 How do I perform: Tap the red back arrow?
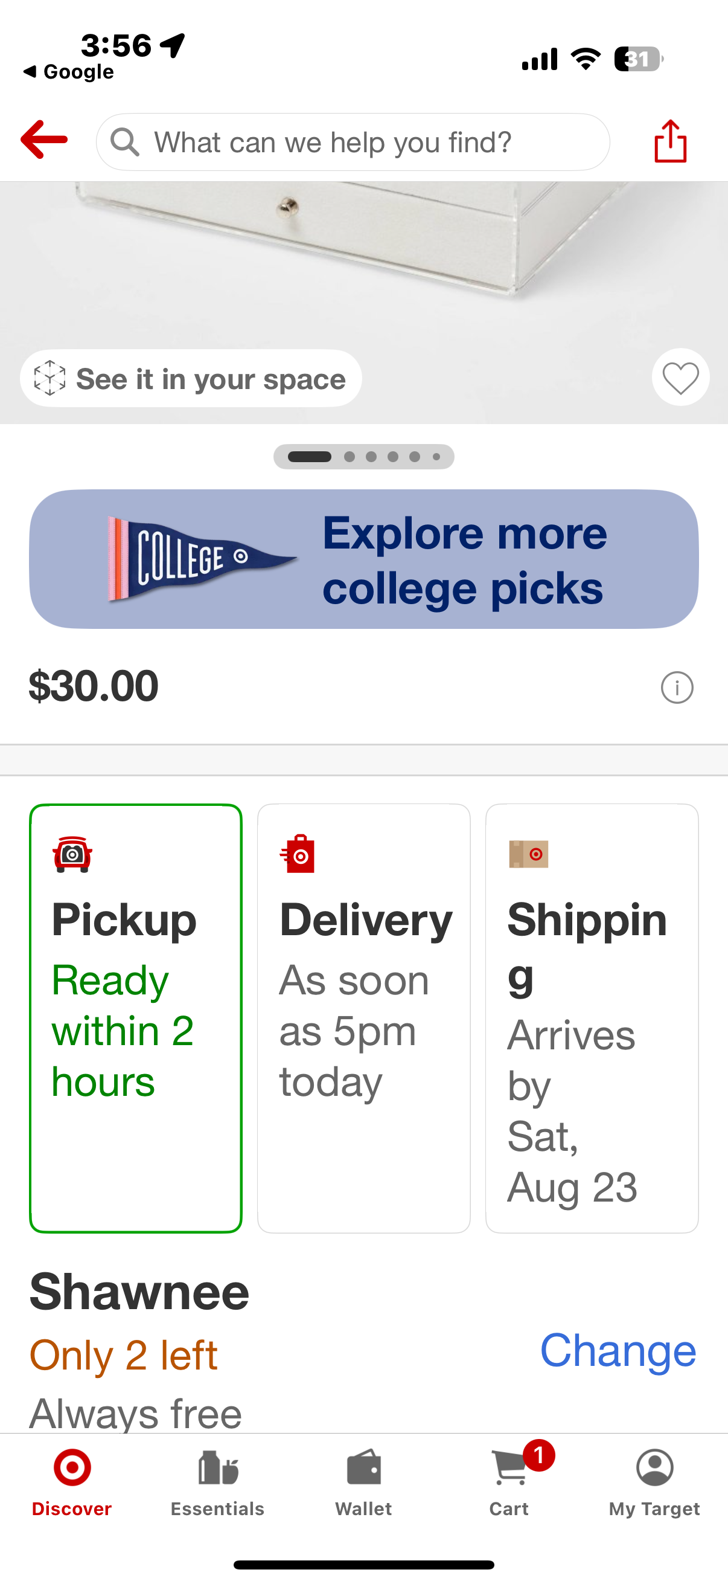click(43, 140)
